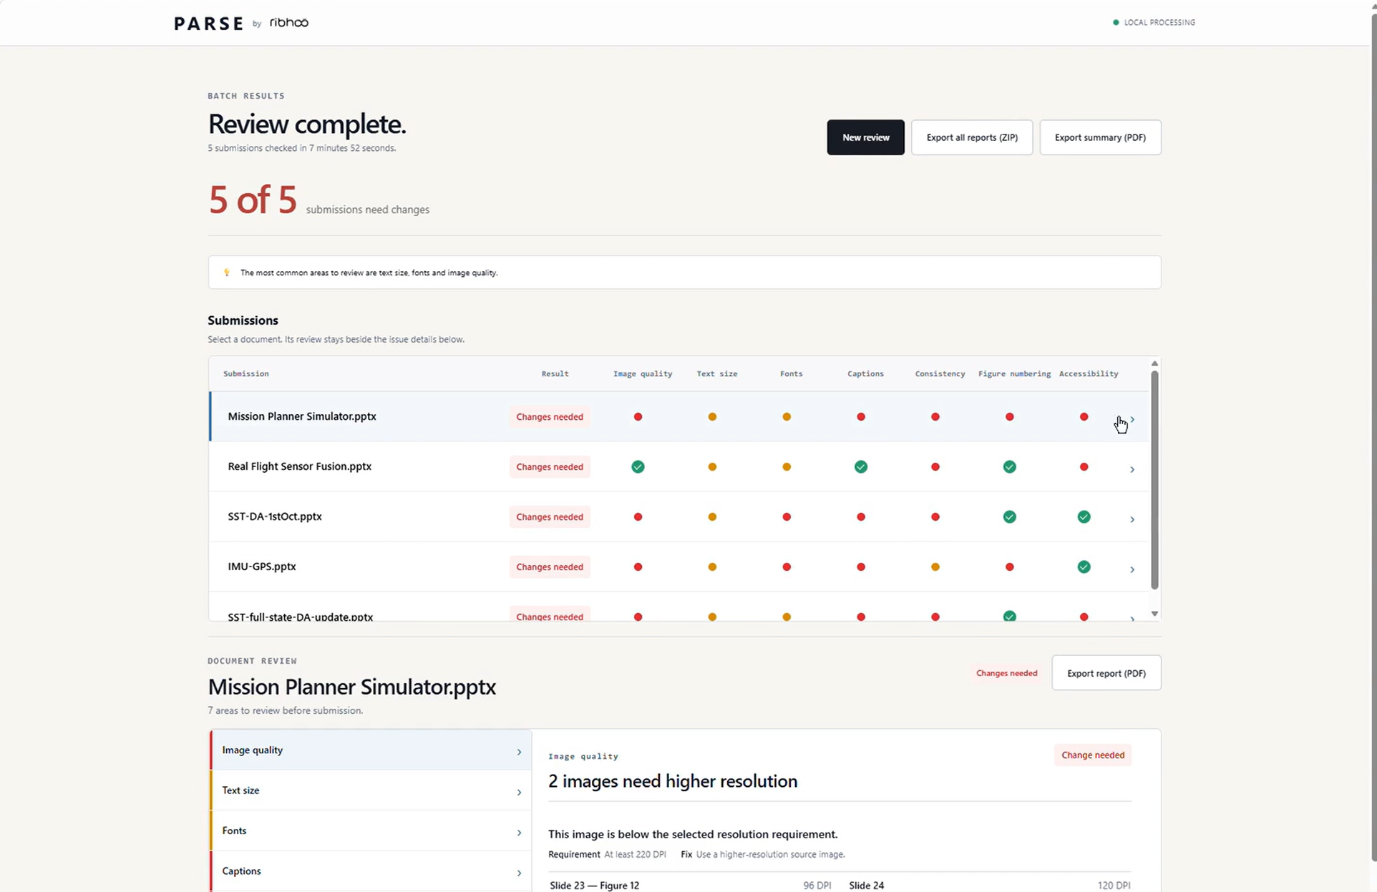
Task: Click SST-DA-1stOct image quality red dot
Action: tap(638, 517)
